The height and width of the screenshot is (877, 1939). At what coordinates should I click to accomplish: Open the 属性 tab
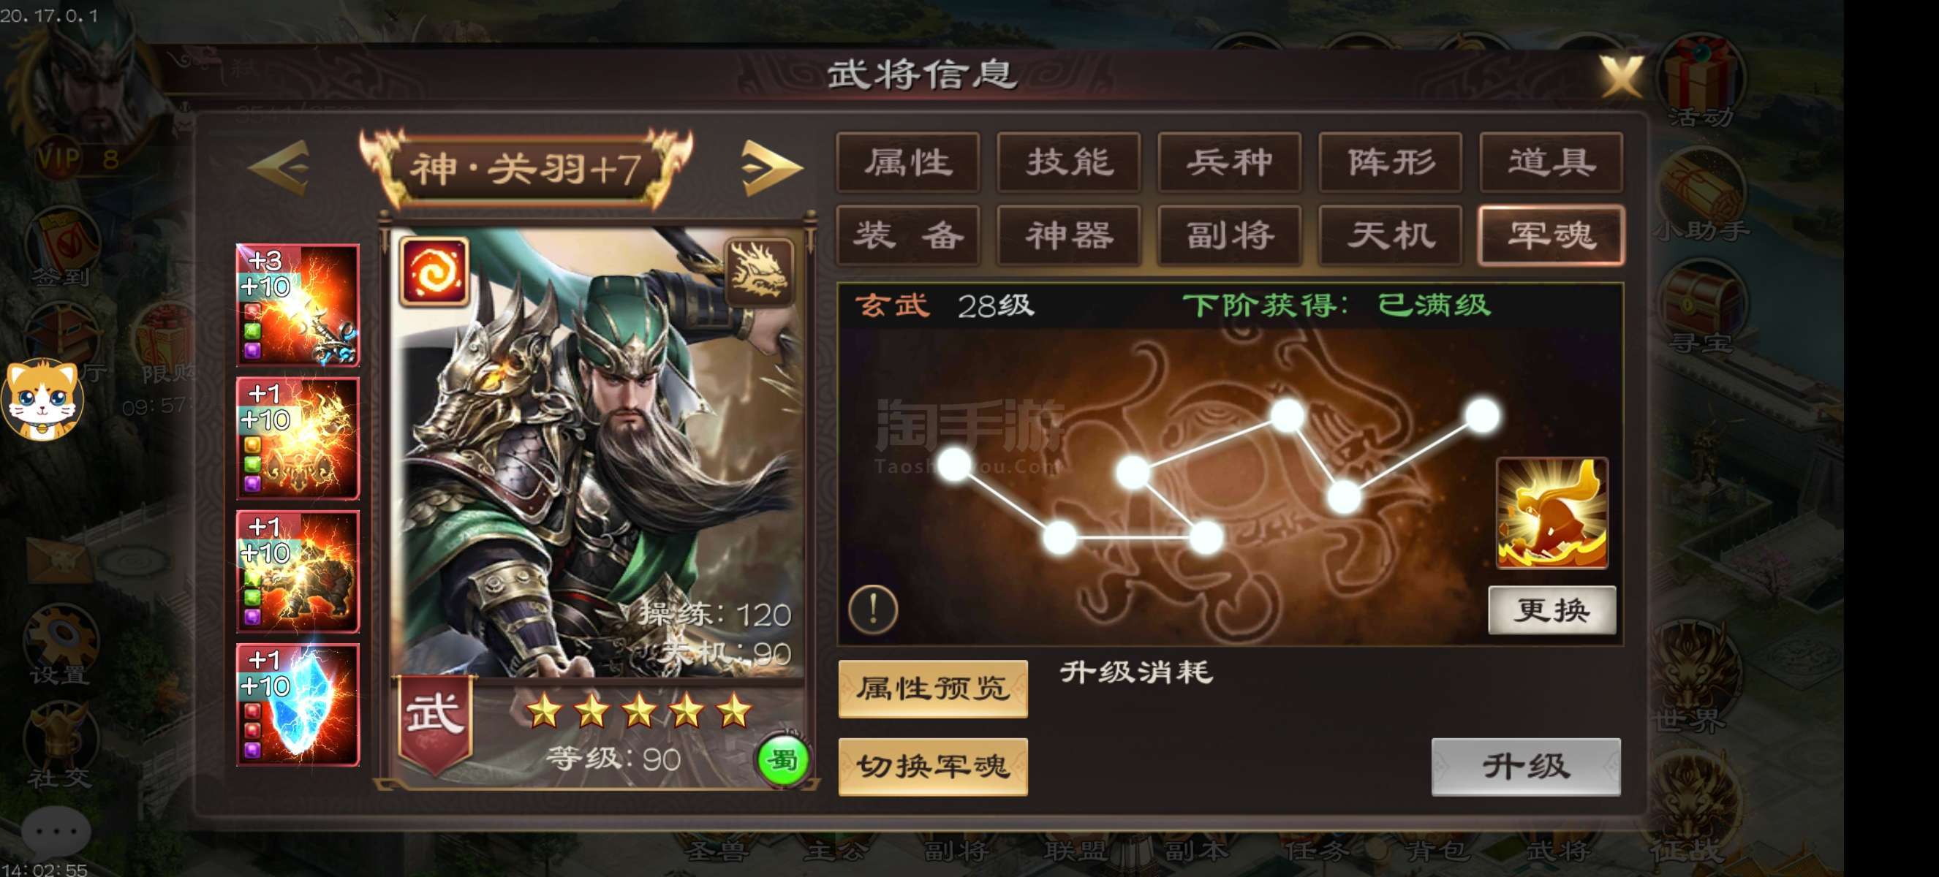click(908, 162)
